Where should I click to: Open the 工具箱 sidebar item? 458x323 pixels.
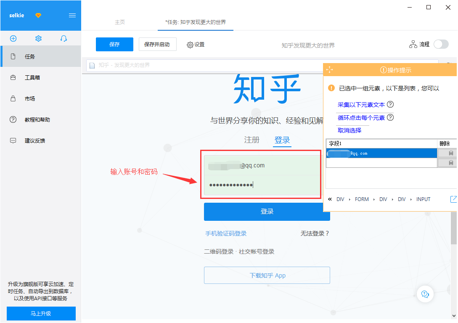coord(41,77)
